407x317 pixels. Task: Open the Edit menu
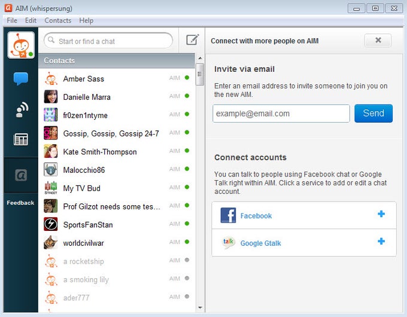(x=31, y=20)
